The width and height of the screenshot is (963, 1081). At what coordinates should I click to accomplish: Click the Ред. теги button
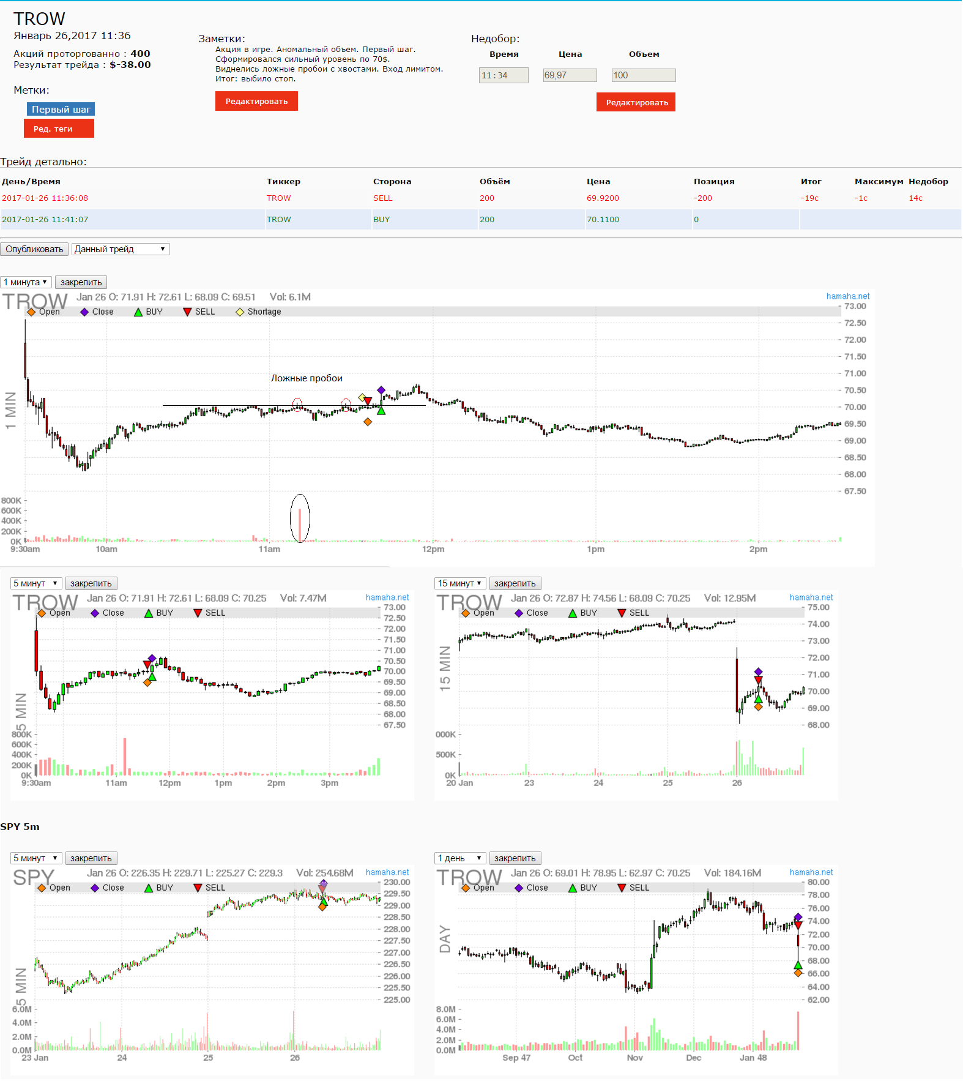59,129
